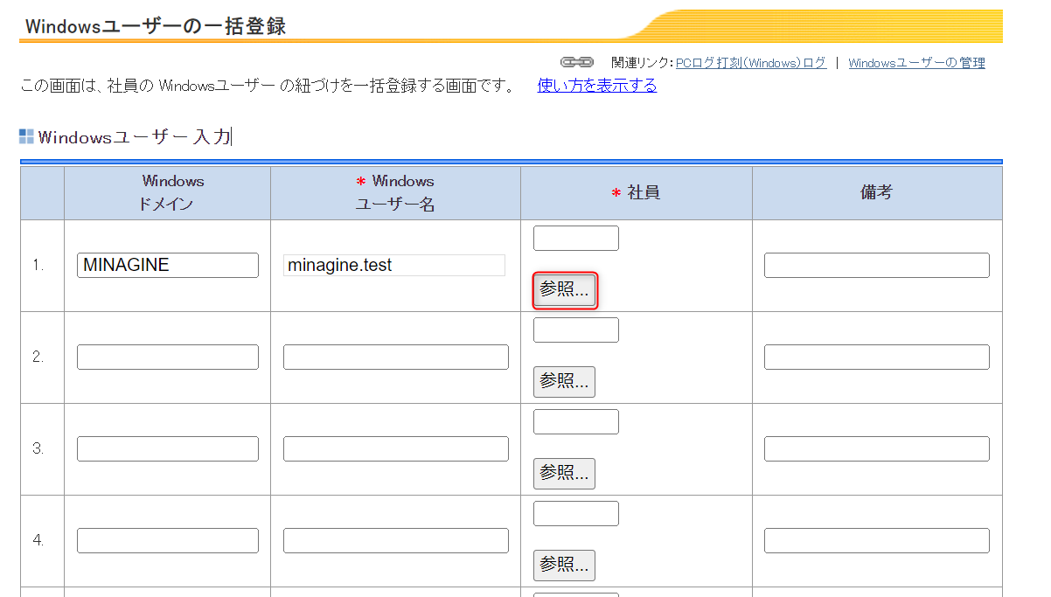Click the Windowsユーザー入力 section icon

click(26, 136)
